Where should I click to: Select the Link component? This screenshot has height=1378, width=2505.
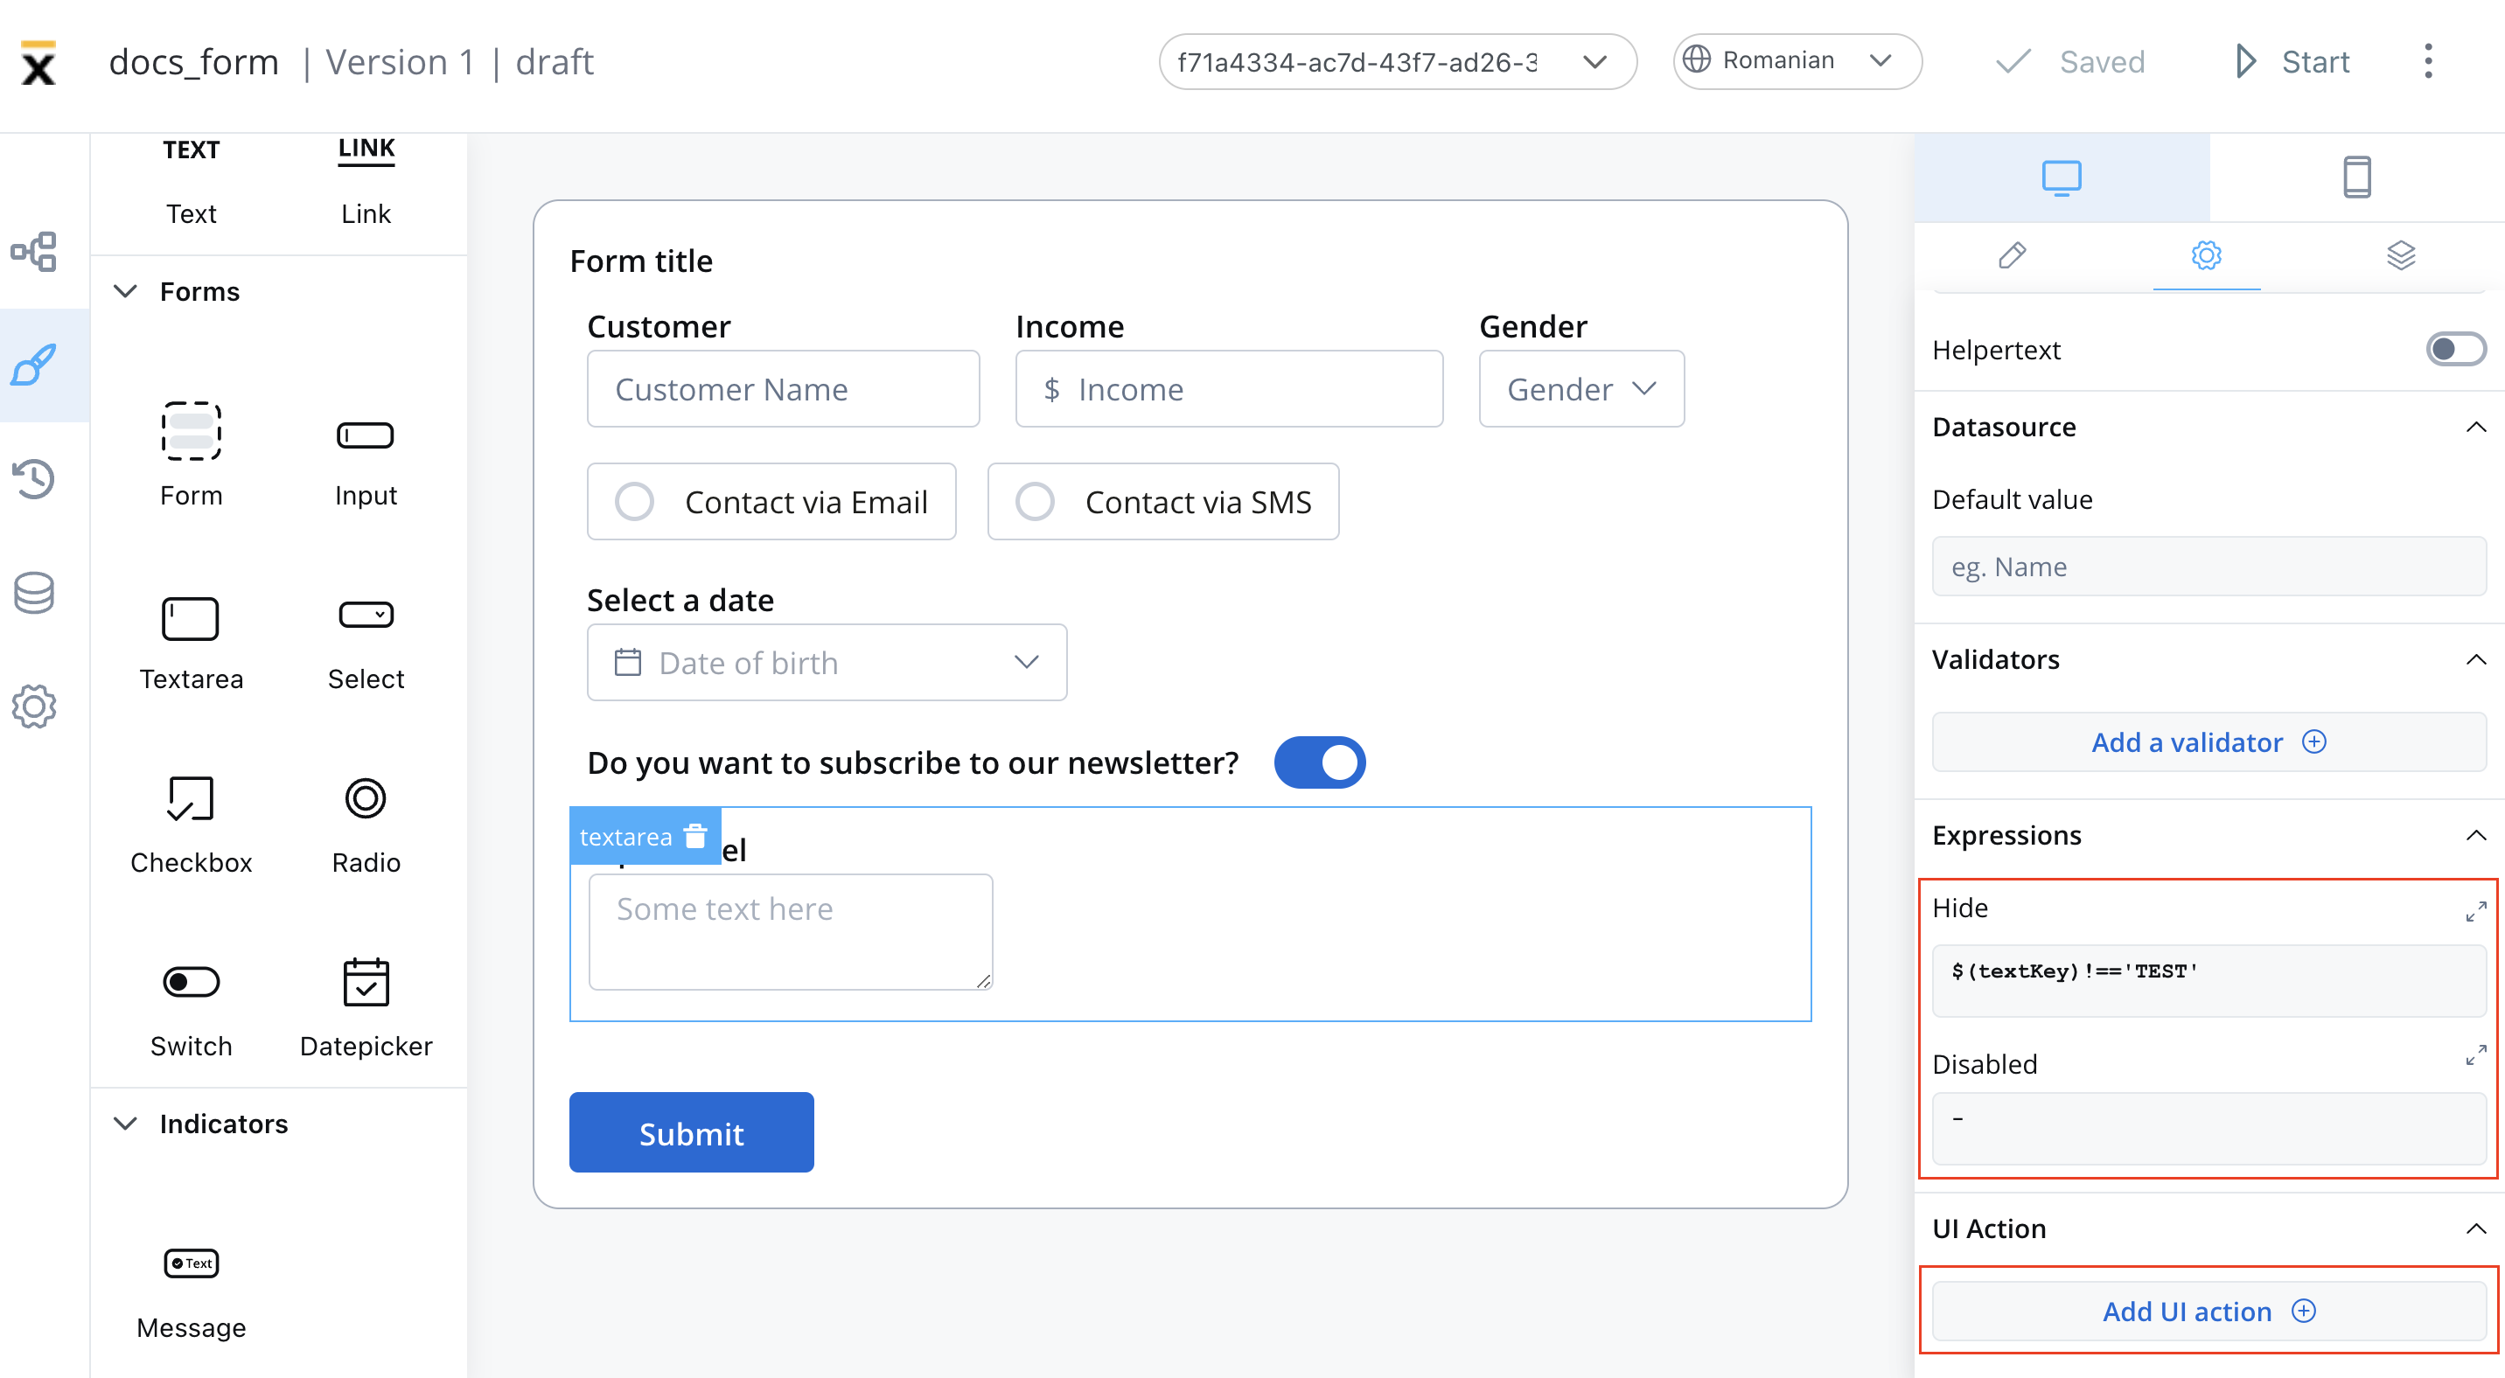(x=366, y=181)
